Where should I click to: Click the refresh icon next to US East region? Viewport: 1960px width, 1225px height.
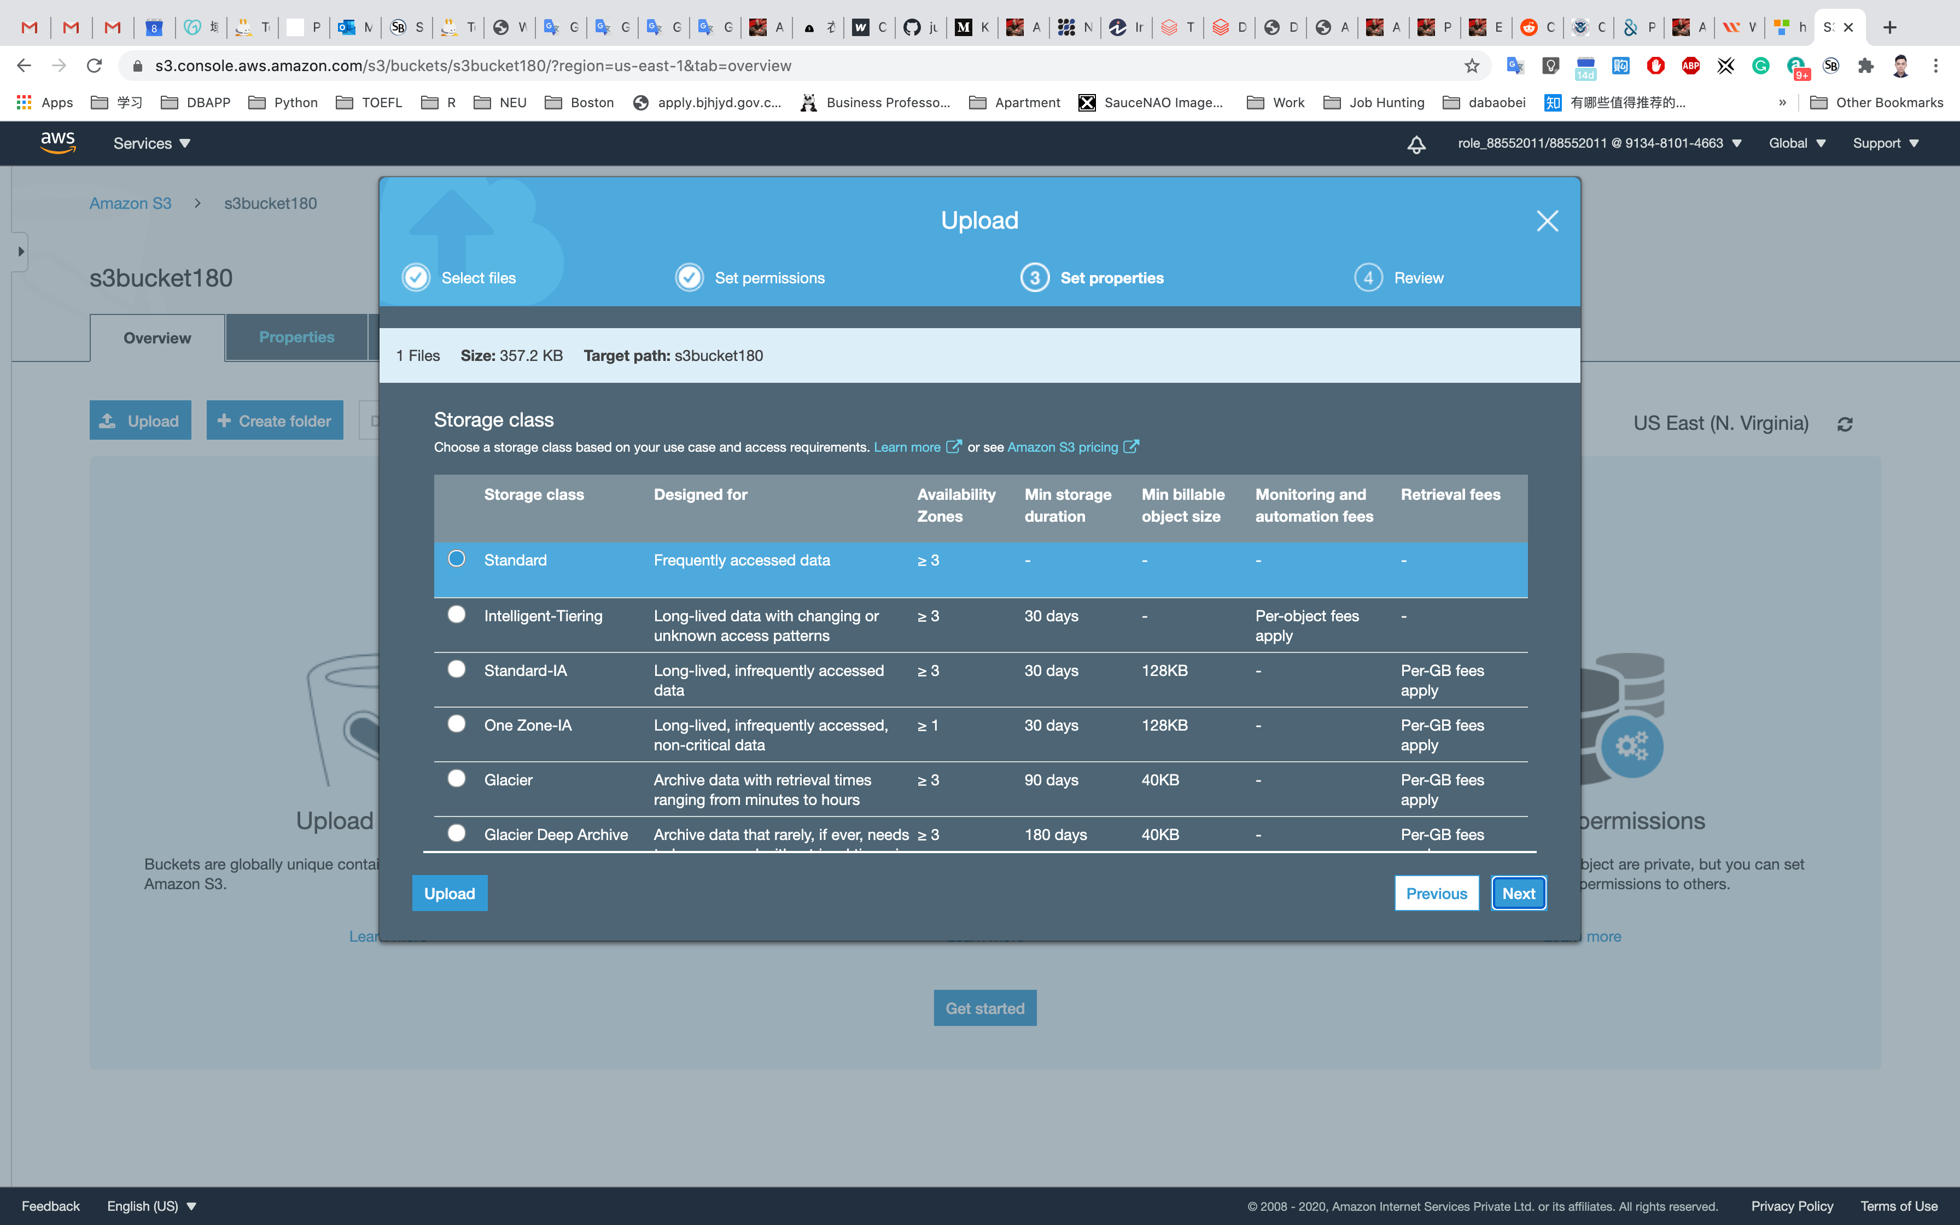coord(1845,424)
